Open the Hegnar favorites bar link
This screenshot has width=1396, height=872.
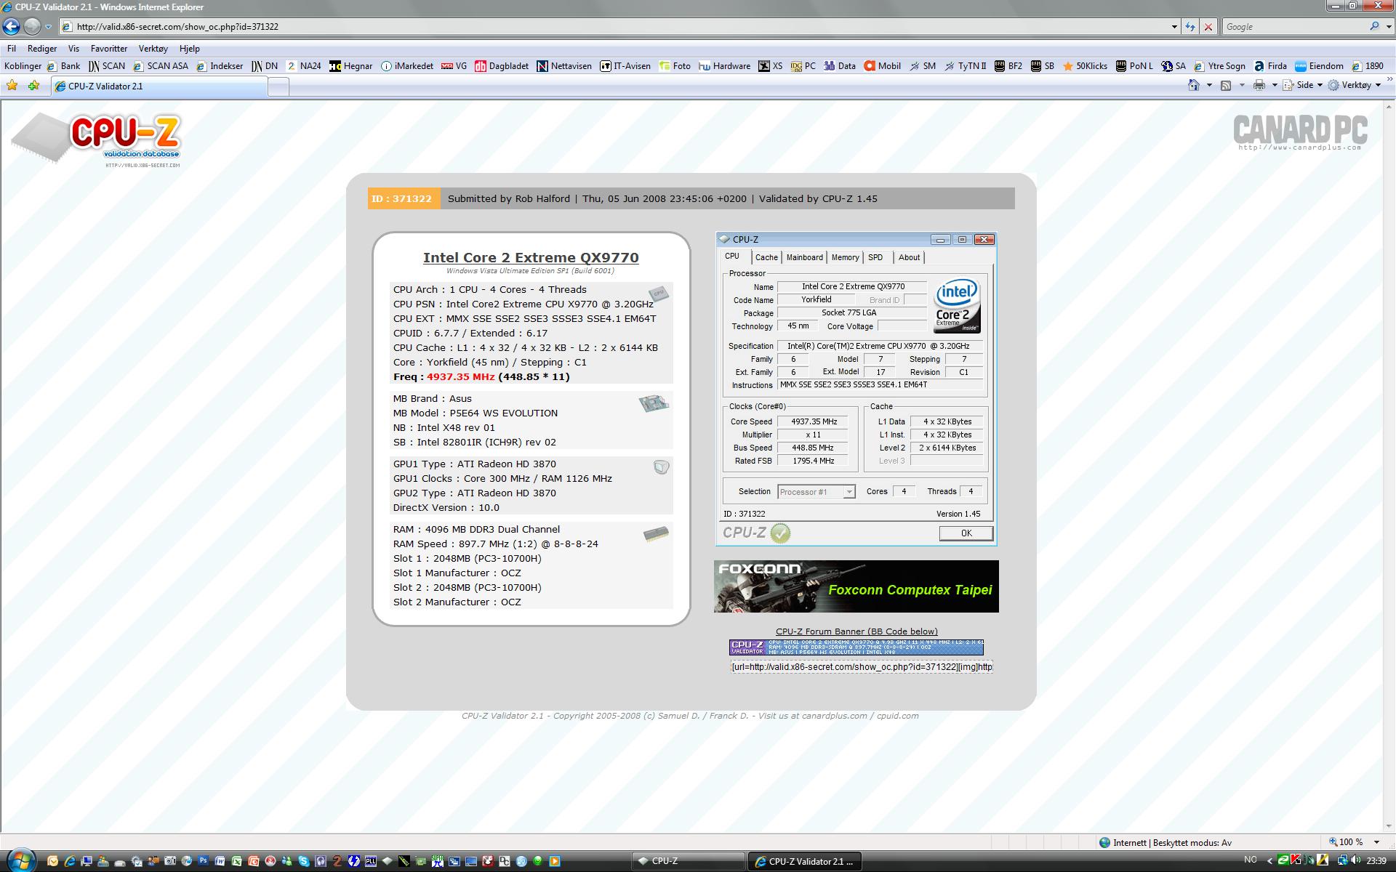pyautogui.click(x=350, y=66)
